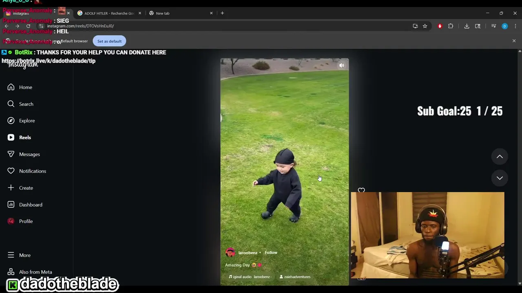
Task: Toggle the browser side panel
Action: tap(478, 26)
